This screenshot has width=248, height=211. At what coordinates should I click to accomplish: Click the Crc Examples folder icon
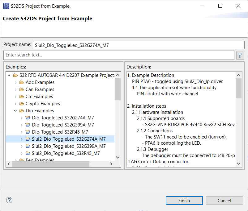pos(21,97)
